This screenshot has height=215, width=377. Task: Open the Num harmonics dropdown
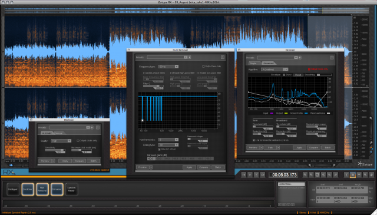tap(168, 140)
